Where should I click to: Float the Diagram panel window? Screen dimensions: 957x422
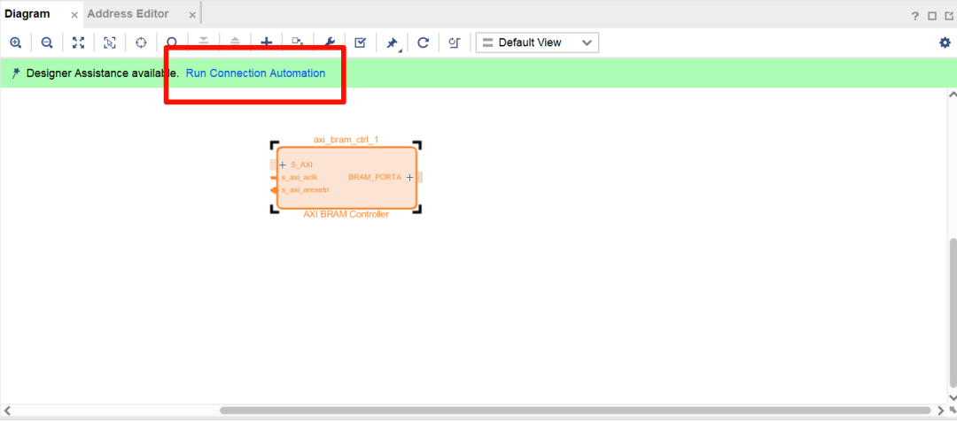(948, 17)
